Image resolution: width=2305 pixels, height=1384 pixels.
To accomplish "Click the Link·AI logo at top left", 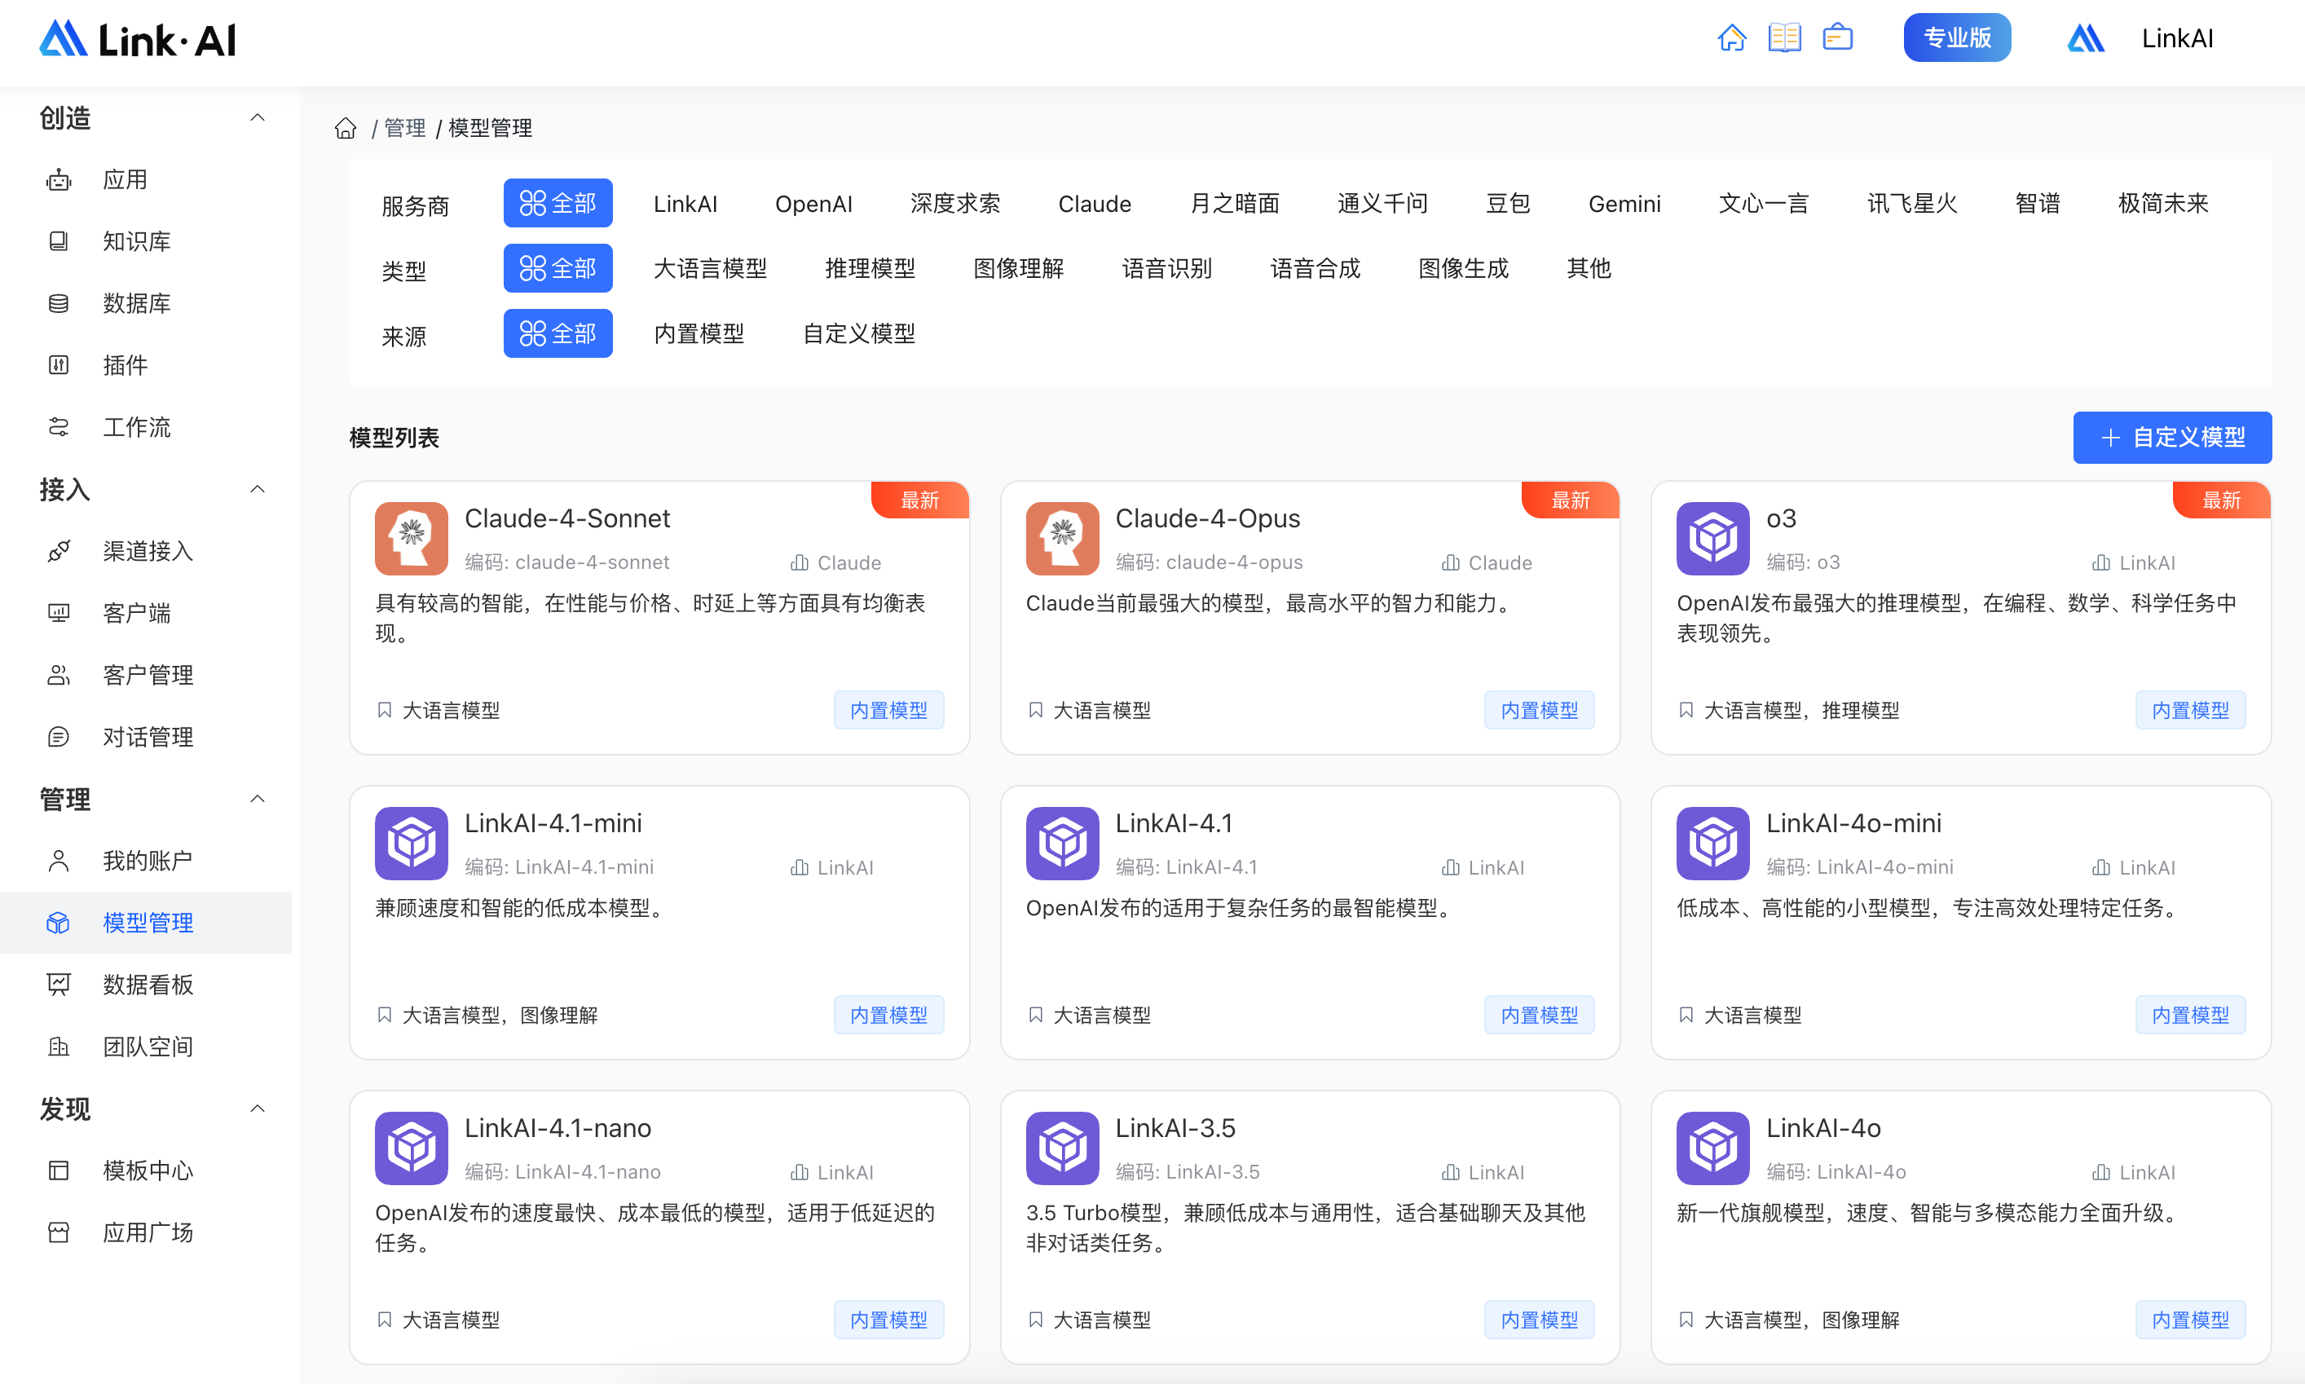I will [138, 39].
